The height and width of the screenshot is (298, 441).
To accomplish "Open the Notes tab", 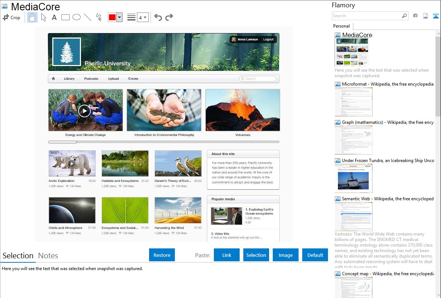I will point(48,256).
